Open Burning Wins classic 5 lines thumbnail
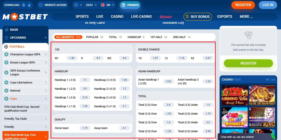This screenshot has height=140, width=281. point(235,95)
